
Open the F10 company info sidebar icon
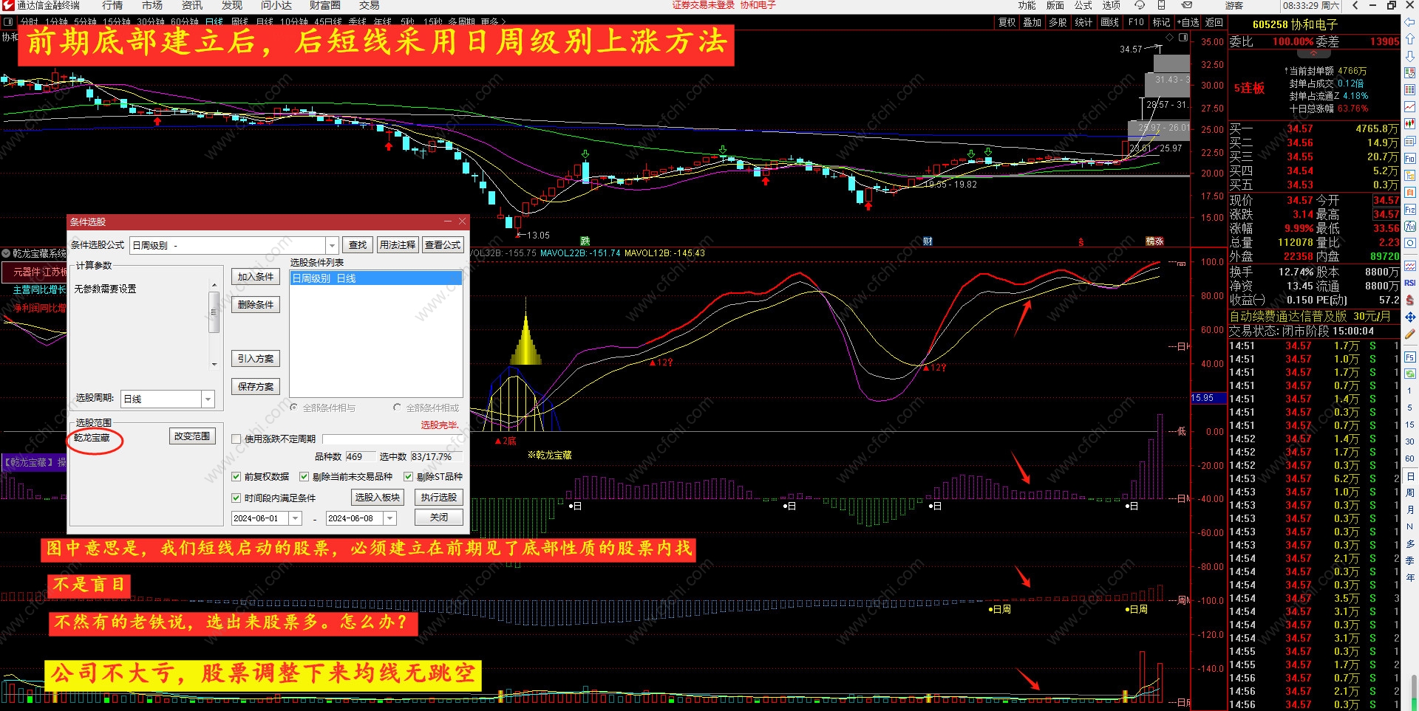[x=1409, y=158]
